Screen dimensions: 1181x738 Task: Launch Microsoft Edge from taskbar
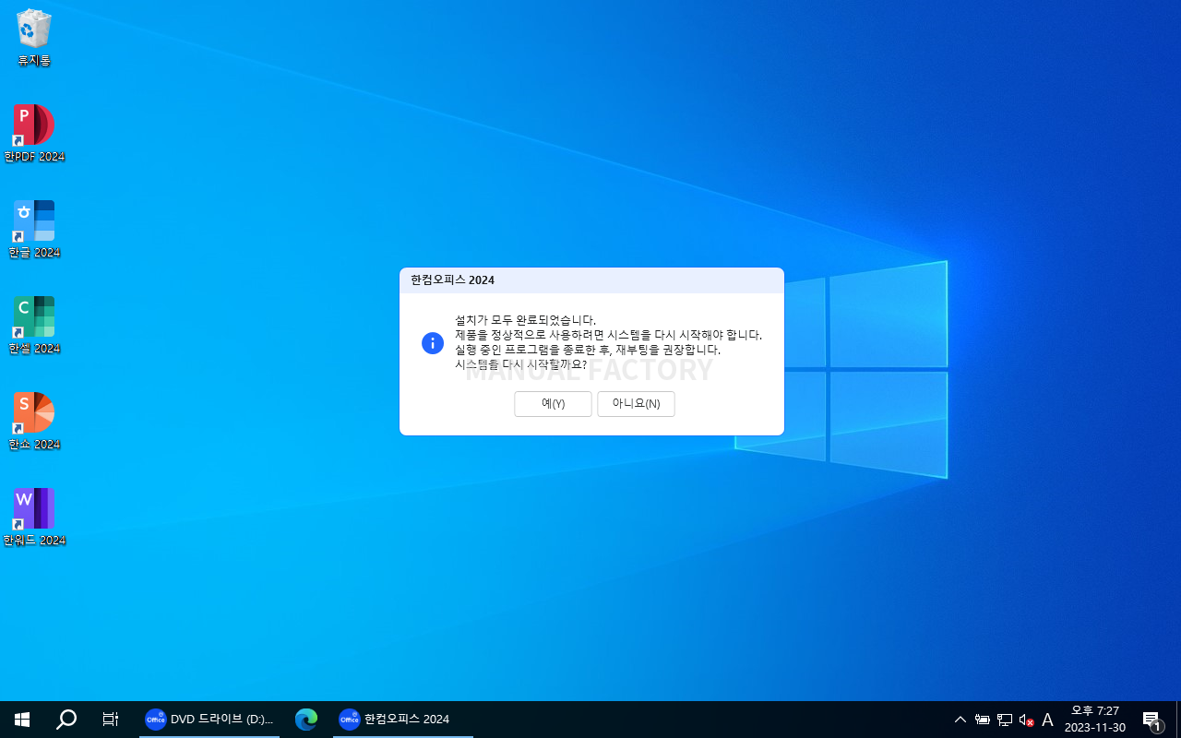point(306,720)
